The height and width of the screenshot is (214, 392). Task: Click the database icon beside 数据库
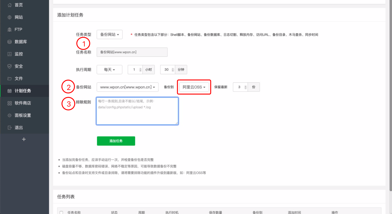pyautogui.click(x=9, y=42)
